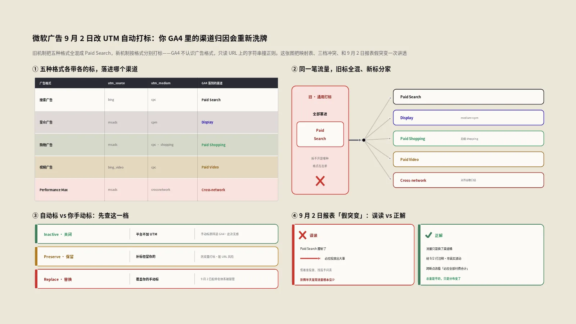Click the section ② heading 同一笔流量
This screenshot has height=324, width=576.
pyautogui.click(x=341, y=69)
